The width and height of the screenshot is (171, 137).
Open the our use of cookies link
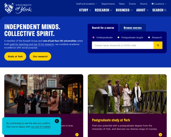point(41,127)
